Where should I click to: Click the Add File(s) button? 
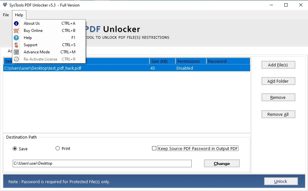pyautogui.click(x=278, y=65)
